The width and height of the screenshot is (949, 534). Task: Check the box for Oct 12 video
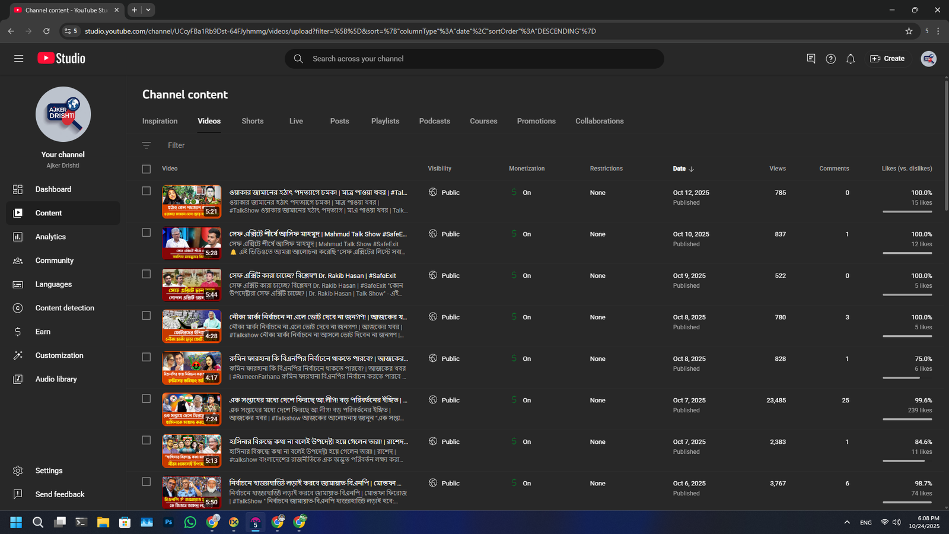pyautogui.click(x=147, y=191)
